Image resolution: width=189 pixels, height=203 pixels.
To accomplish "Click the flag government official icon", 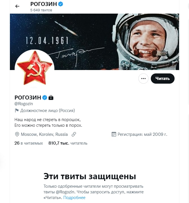I will point(17,111).
